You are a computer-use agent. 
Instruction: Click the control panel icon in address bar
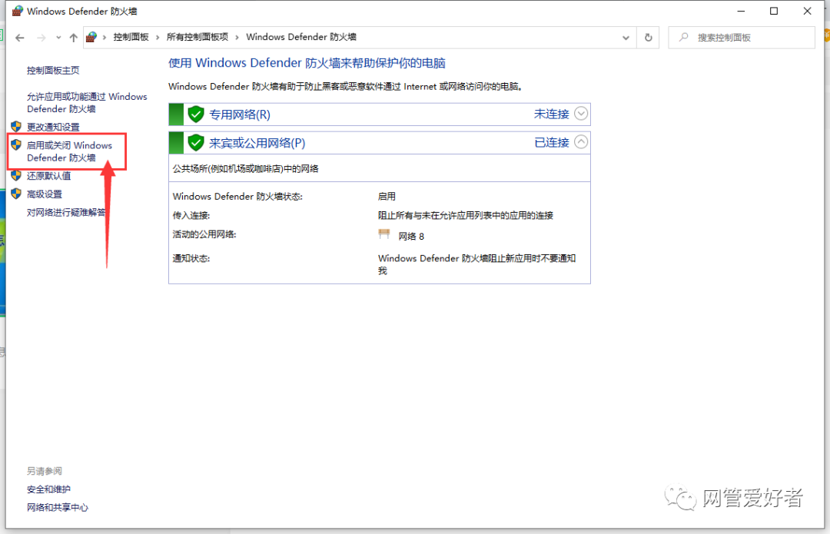click(91, 37)
